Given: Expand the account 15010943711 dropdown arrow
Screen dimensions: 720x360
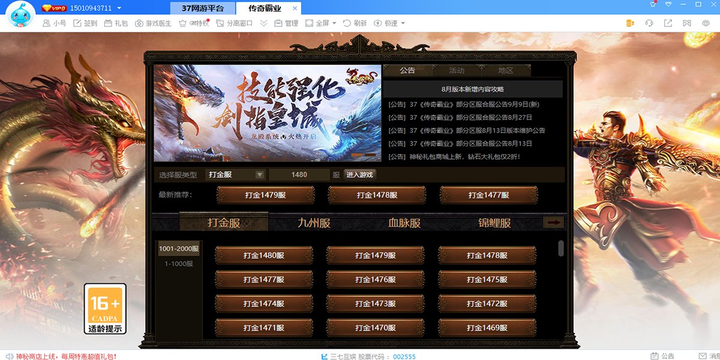Looking at the screenshot, I should pos(119,8).
